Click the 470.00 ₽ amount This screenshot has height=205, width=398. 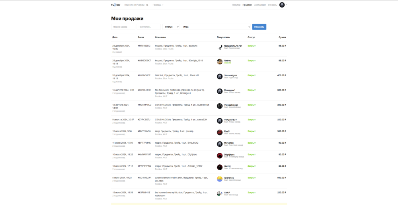(x=282, y=75)
